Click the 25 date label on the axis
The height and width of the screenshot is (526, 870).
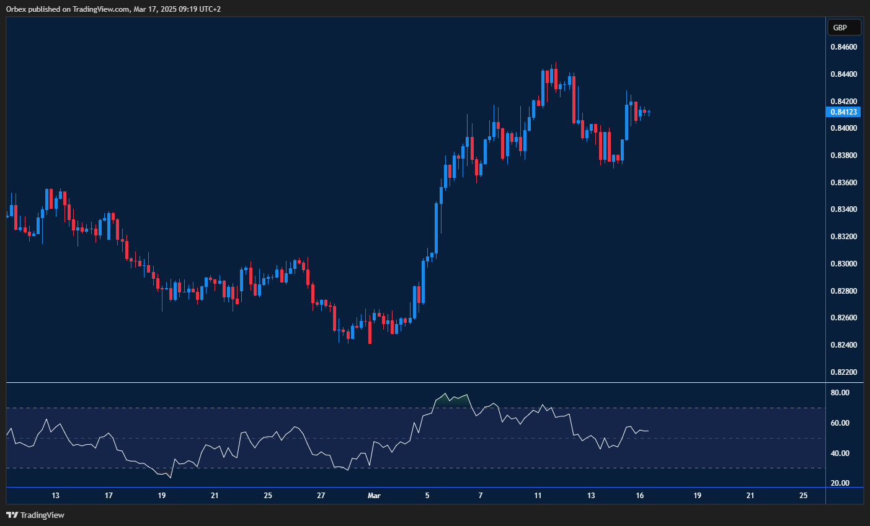coord(803,496)
